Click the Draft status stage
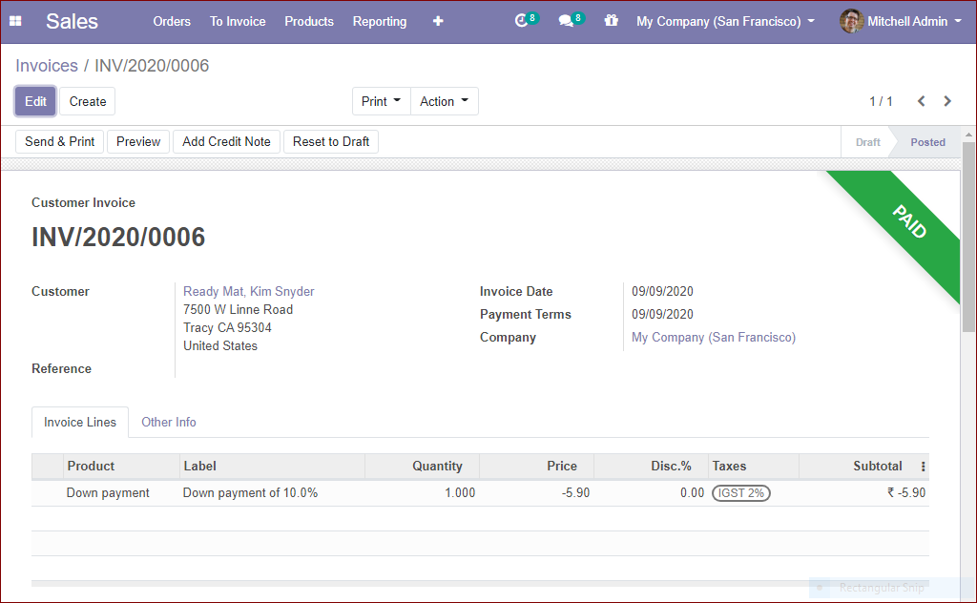Viewport: 977px width, 603px height. (867, 142)
